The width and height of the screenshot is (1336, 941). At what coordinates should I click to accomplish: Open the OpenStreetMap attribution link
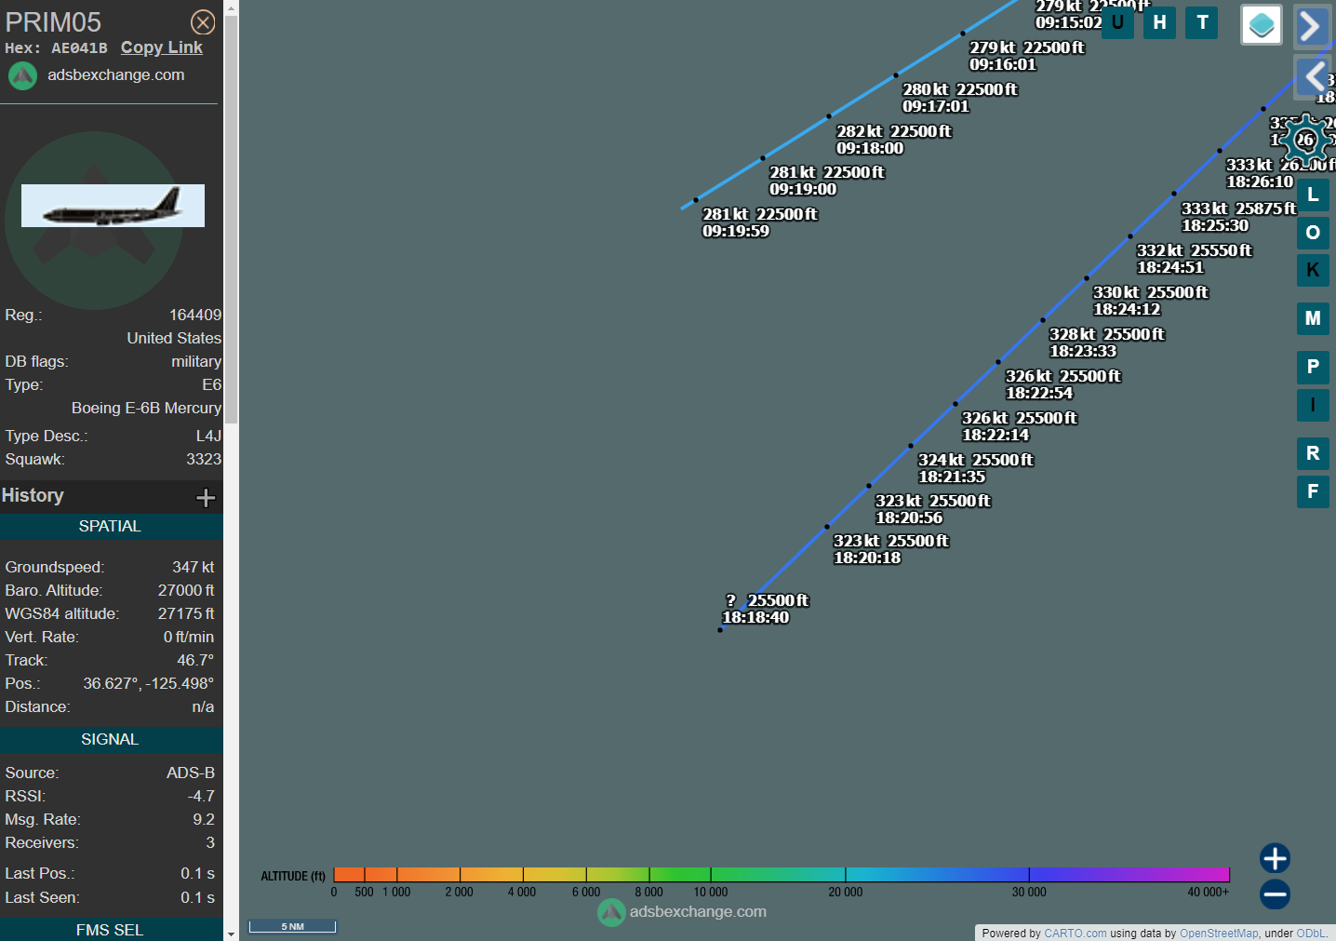pyautogui.click(x=1219, y=934)
